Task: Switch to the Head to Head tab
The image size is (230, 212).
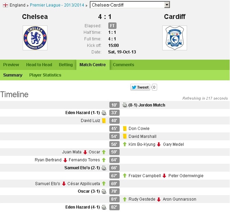Action: pyautogui.click(x=39, y=65)
